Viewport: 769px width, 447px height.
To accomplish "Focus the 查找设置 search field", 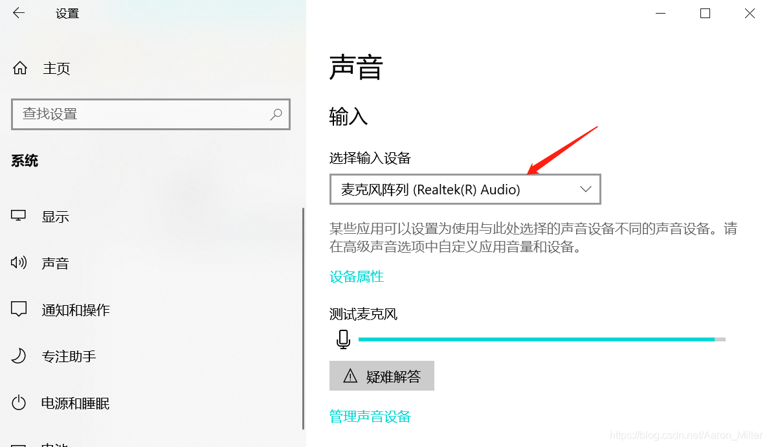I will [151, 114].
